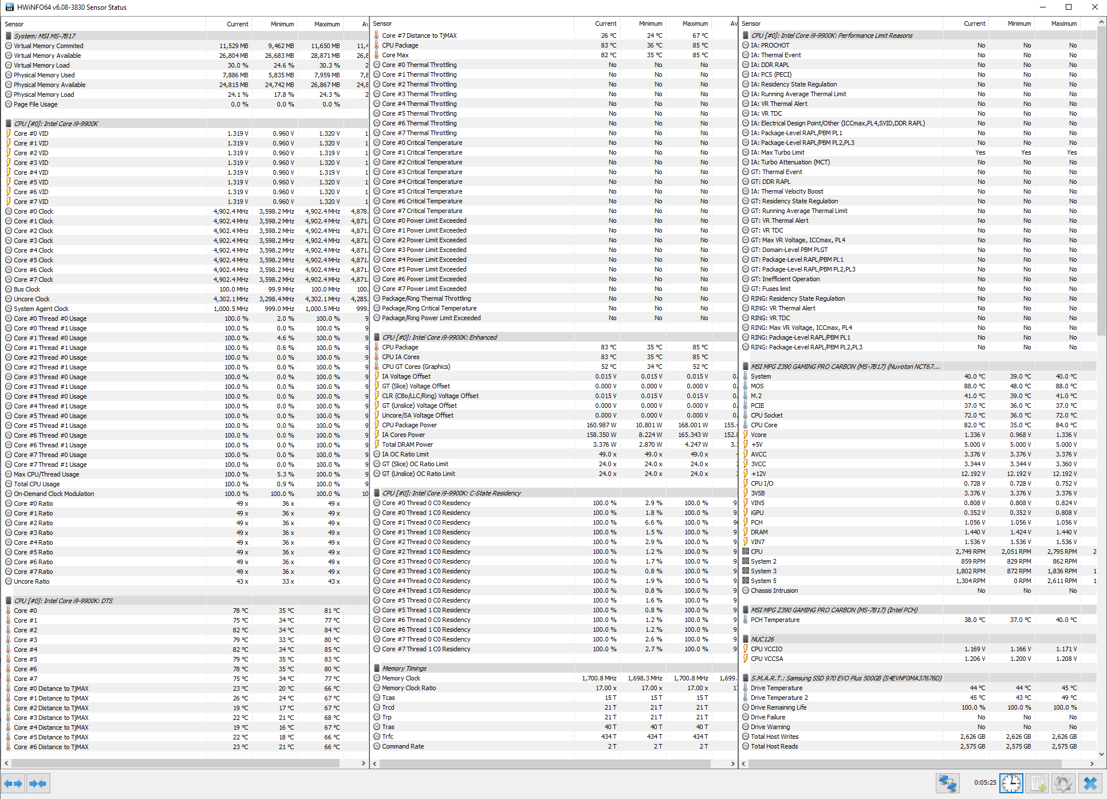
Task: Collapse the Memory Timings section header
Action: [x=404, y=668]
